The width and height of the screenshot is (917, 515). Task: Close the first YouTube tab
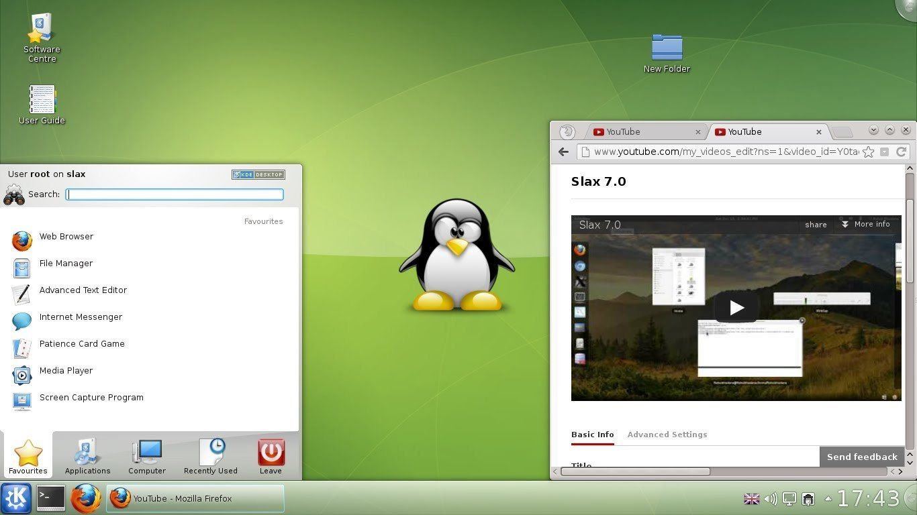[698, 132]
